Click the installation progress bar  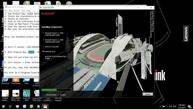[56, 90]
